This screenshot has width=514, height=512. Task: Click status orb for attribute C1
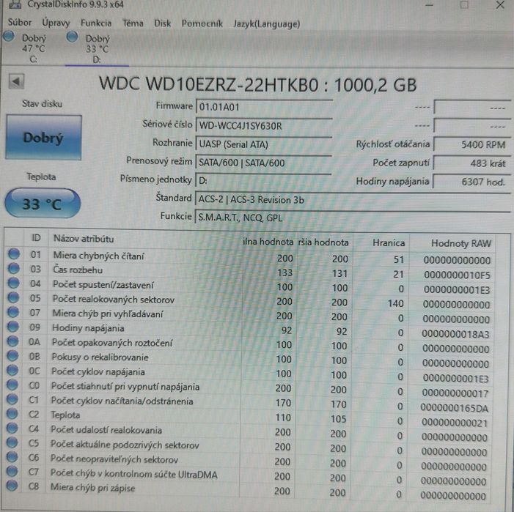[x=12, y=399]
